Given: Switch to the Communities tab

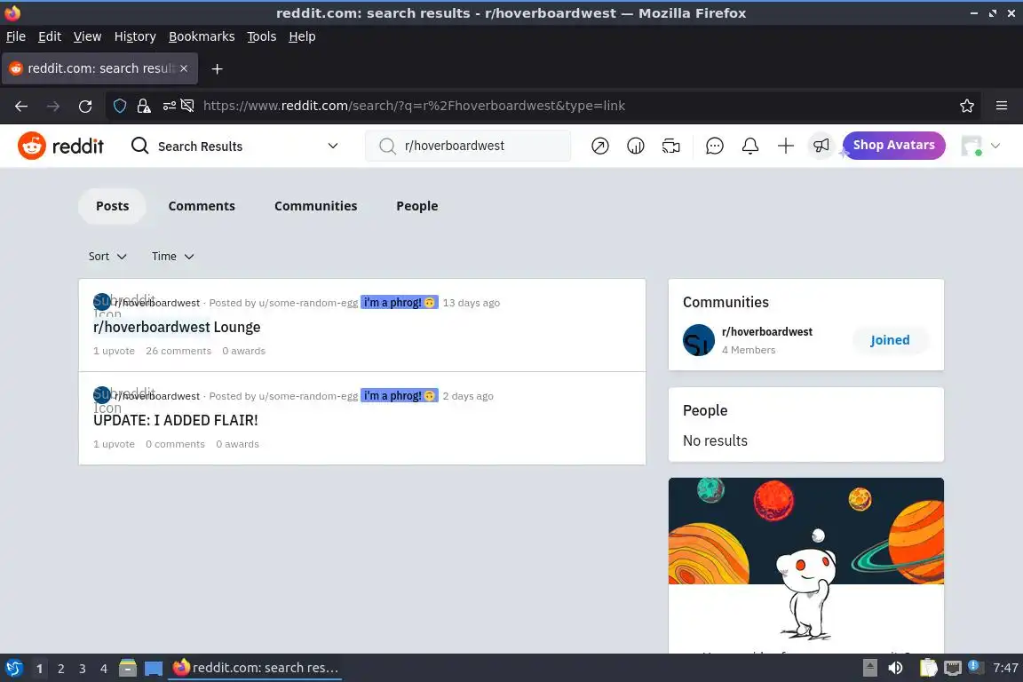Looking at the screenshot, I should click(x=316, y=206).
